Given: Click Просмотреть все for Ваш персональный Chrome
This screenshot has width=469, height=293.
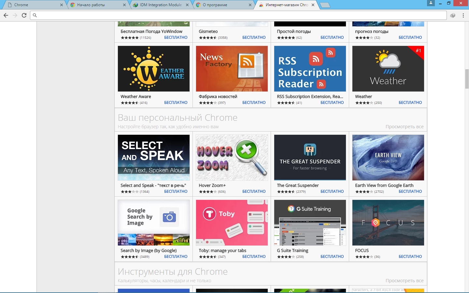Looking at the screenshot, I should [405, 127].
